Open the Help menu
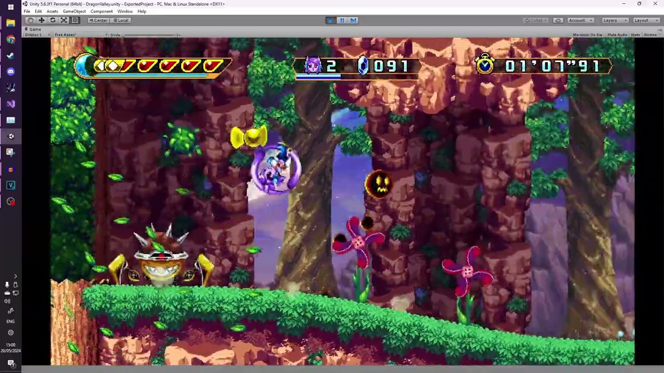664x373 pixels. click(x=142, y=11)
